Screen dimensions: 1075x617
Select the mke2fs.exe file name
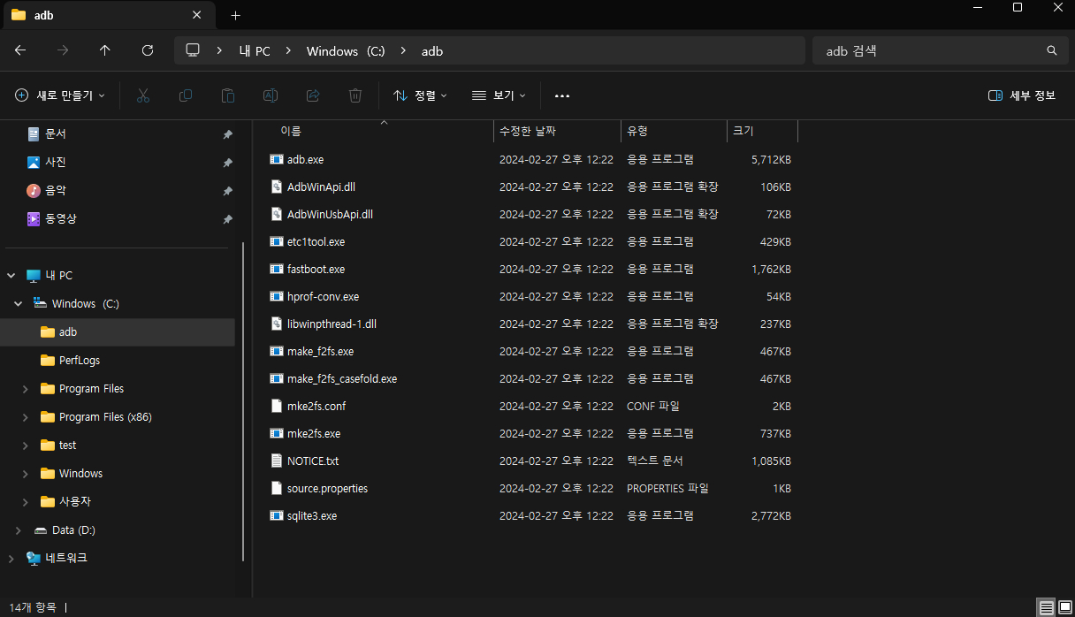point(314,434)
